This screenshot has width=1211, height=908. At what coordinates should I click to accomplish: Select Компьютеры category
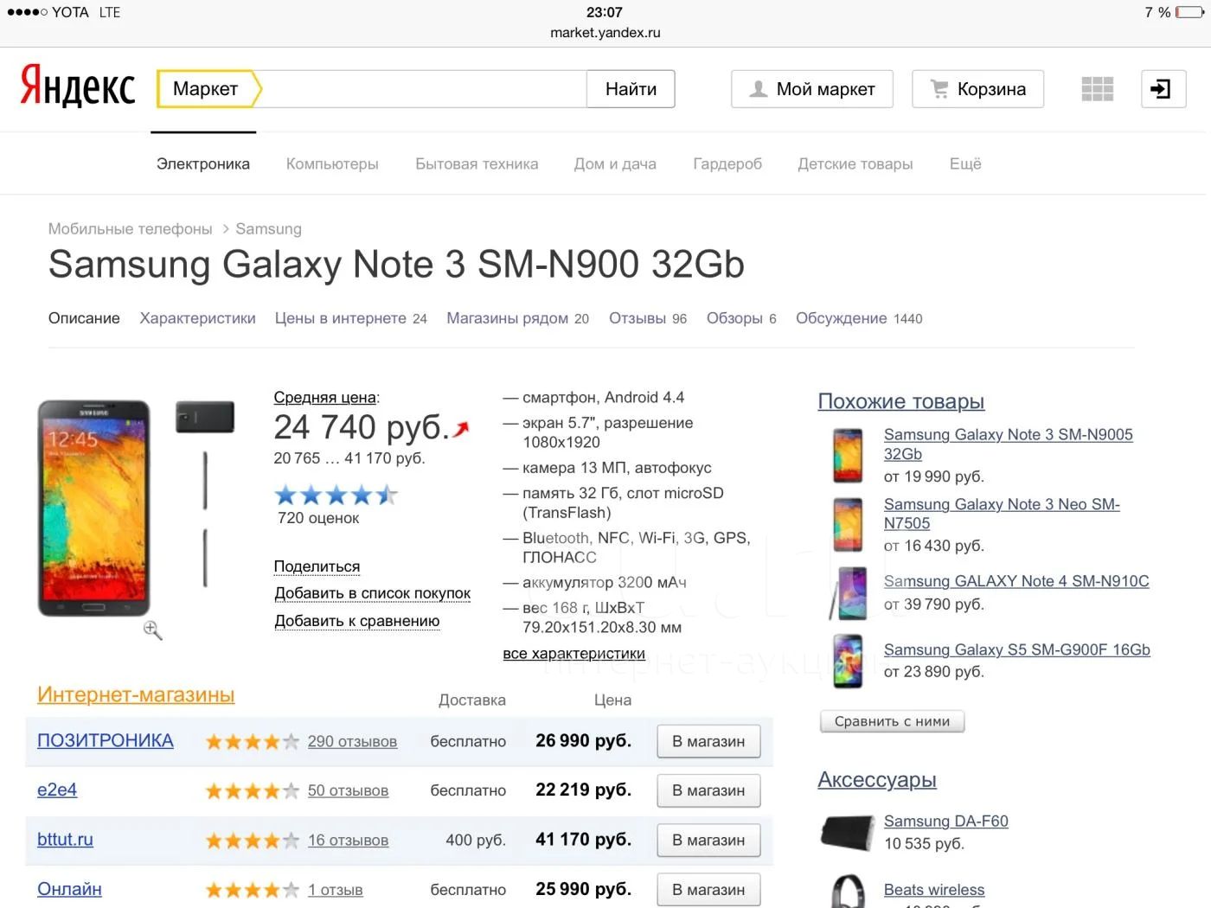(x=332, y=163)
